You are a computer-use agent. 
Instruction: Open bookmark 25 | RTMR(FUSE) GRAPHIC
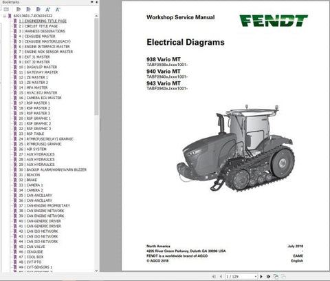40,144
